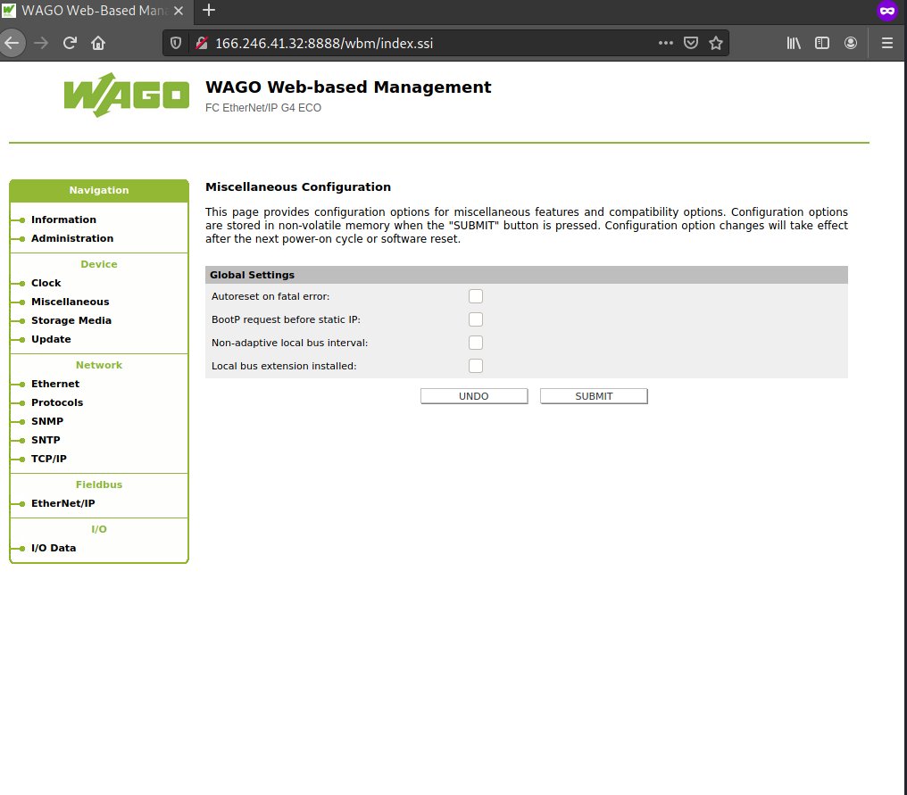Screen dimensions: 907x795
Task: Reload the page with the refresh icon
Action: pyautogui.click(x=70, y=43)
